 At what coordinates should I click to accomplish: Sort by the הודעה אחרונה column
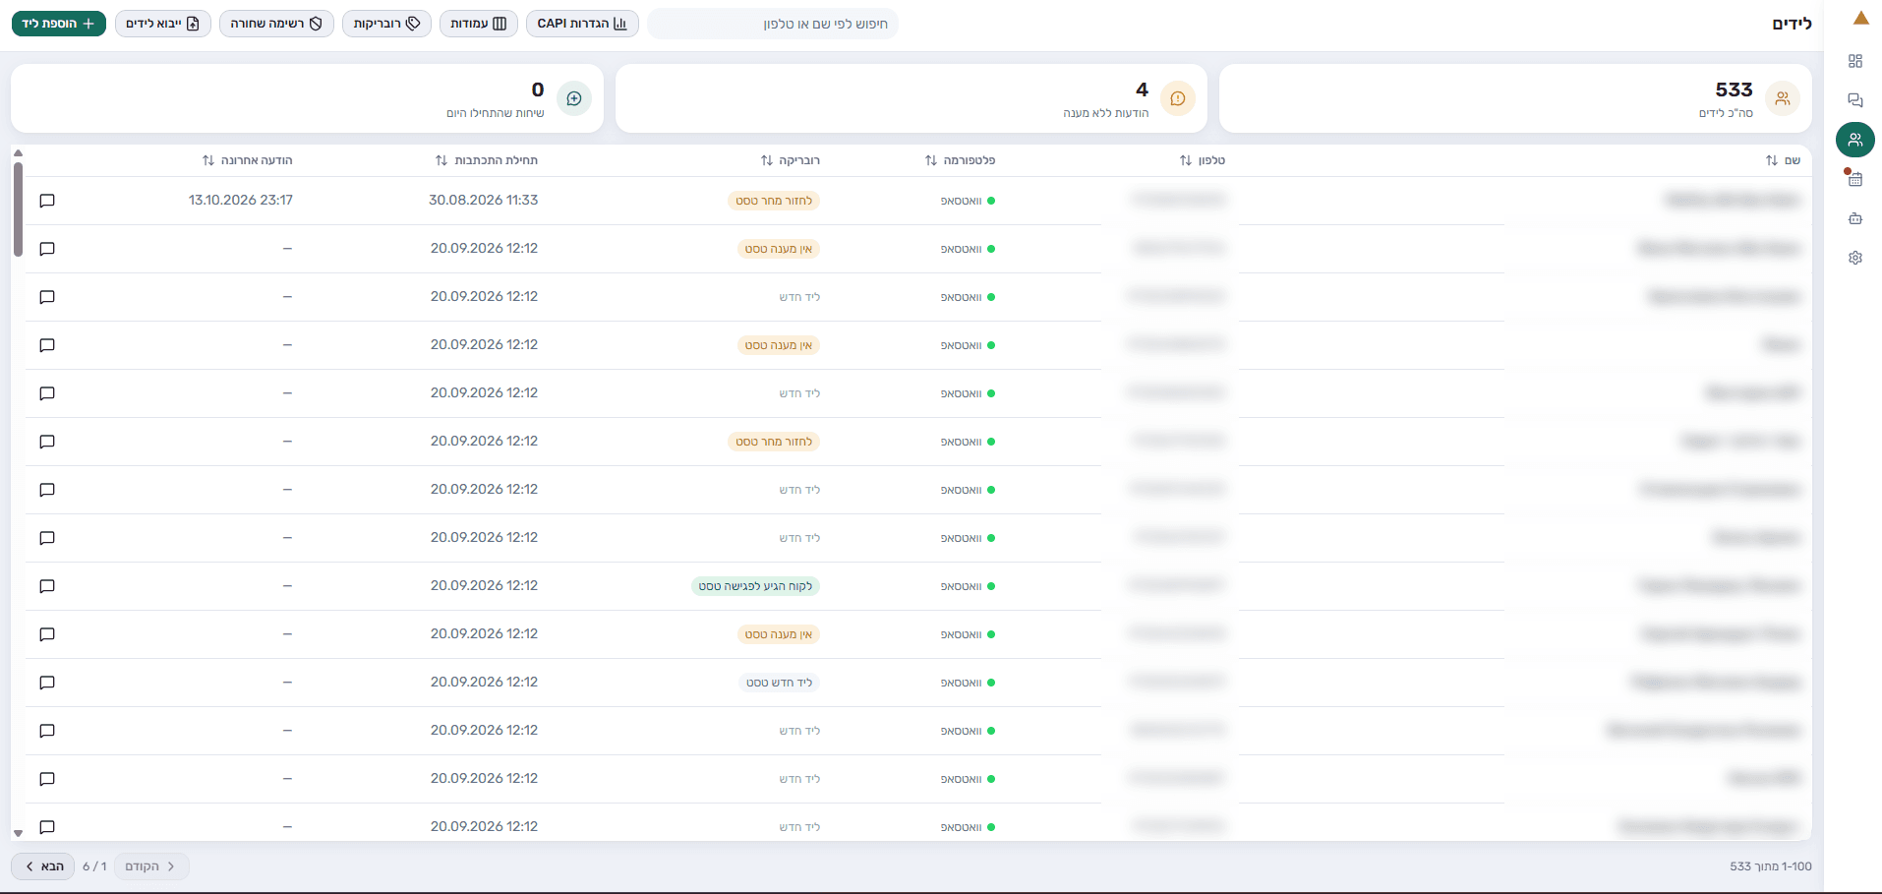coord(247,160)
